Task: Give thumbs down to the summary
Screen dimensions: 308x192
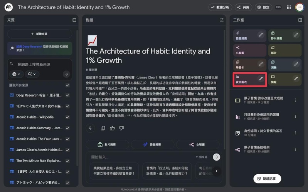Action: pyautogui.click(x=121, y=128)
